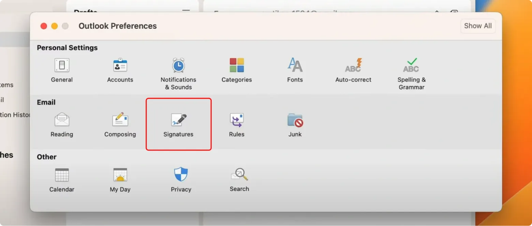
Task: Open Composing email preferences
Action: click(x=120, y=125)
